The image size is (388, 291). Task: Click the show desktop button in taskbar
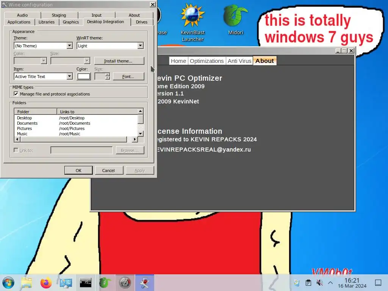tap(378, 283)
